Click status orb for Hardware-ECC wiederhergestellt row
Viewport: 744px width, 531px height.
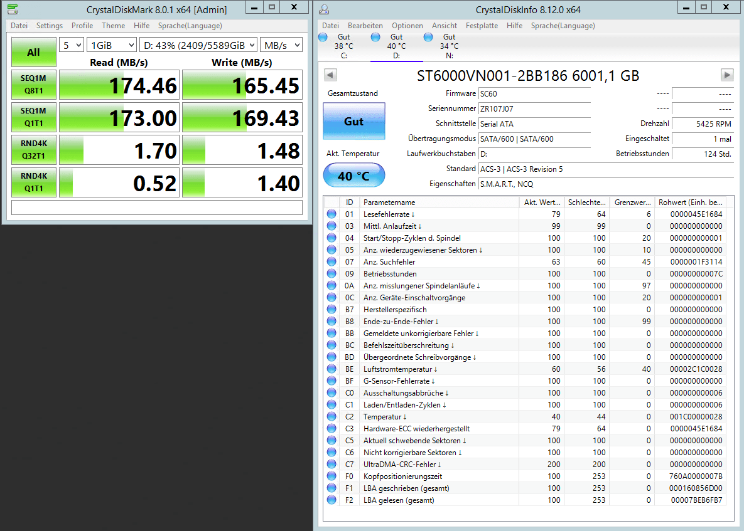[332, 428]
